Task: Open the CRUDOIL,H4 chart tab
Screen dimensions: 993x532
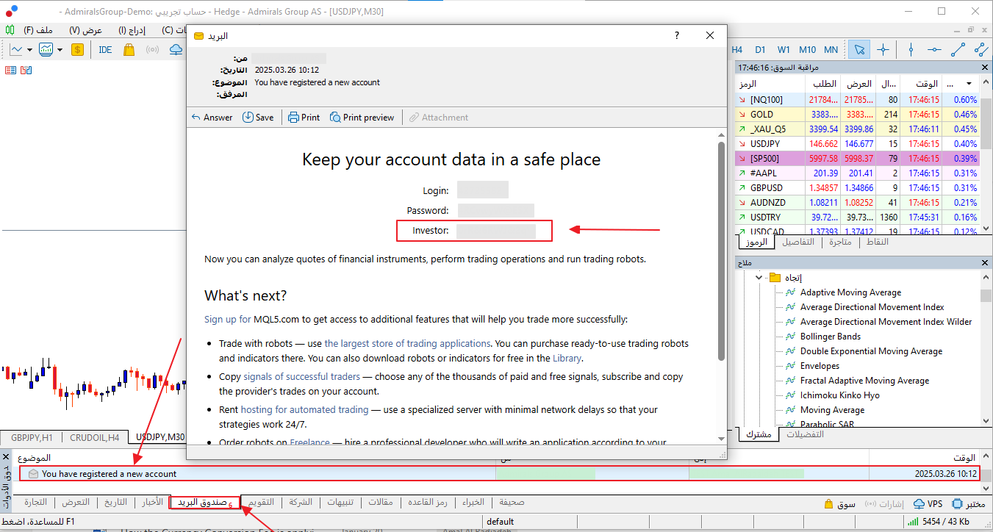Action: (95, 438)
